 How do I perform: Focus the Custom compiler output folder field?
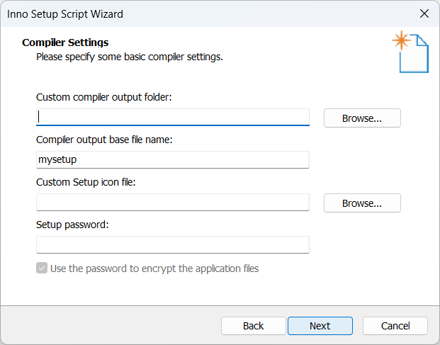pyautogui.click(x=173, y=118)
